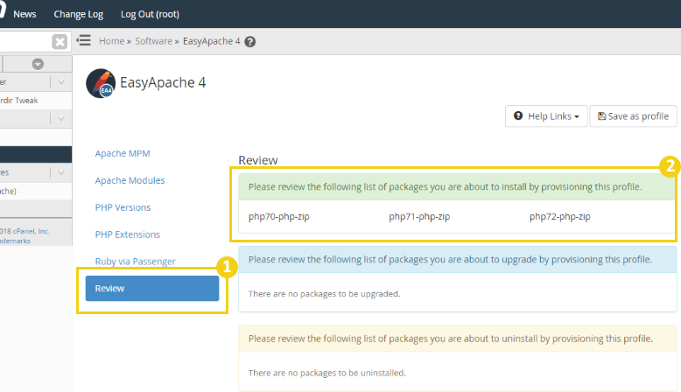Click 'There are no packages to be uninstalled.'

click(x=327, y=373)
